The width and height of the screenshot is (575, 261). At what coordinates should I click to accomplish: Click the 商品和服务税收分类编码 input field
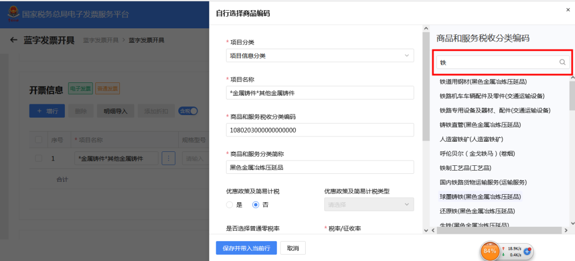coord(320,130)
